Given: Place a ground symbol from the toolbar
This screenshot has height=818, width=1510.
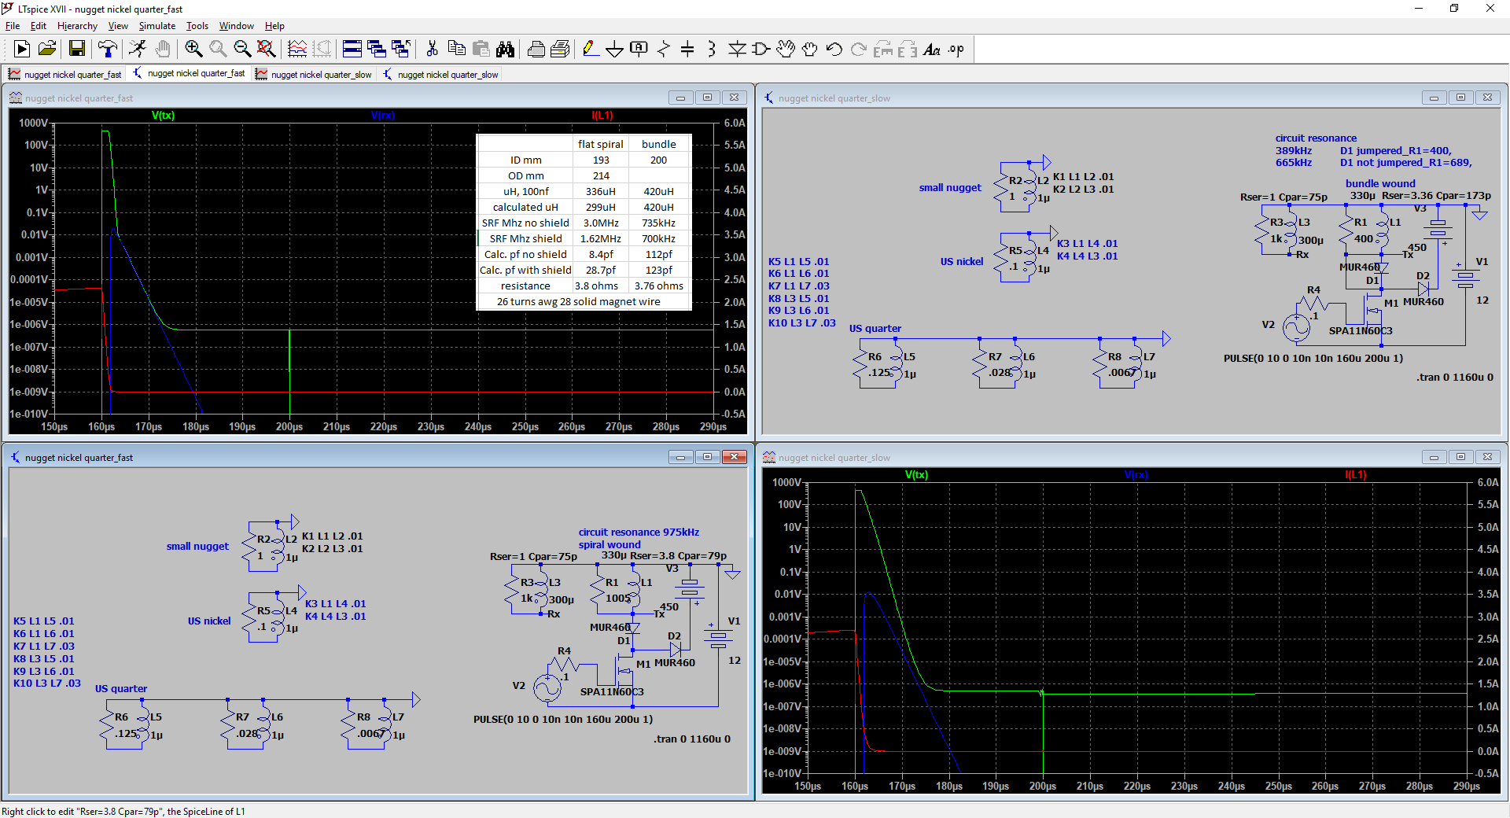Looking at the screenshot, I should point(614,50).
